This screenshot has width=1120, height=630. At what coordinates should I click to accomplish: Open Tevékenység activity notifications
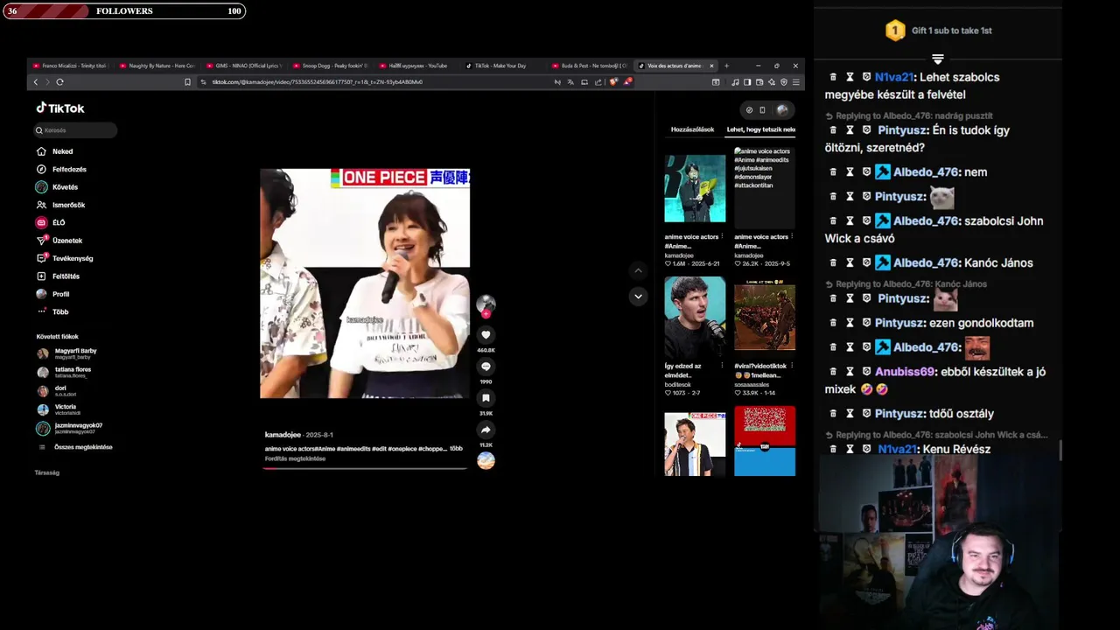[x=65, y=258]
